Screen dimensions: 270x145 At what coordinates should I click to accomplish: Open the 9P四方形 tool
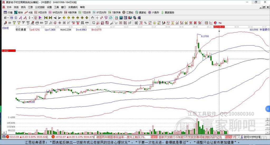[x=56, y=12]
